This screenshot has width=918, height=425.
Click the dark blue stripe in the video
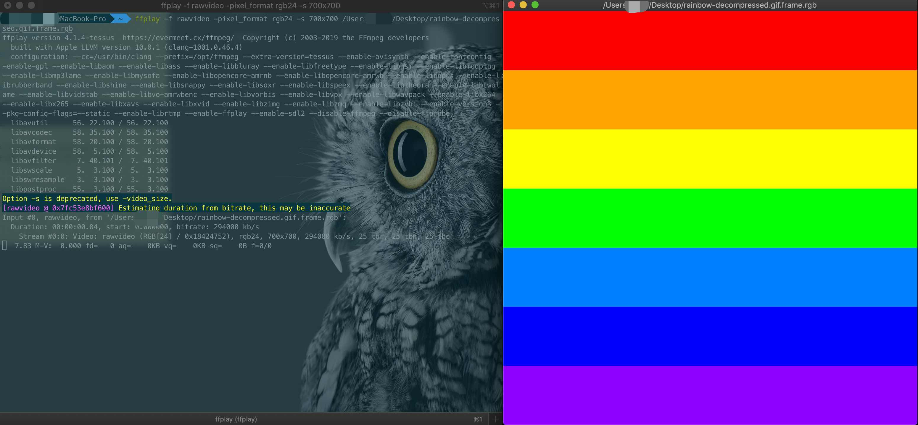[710, 336]
